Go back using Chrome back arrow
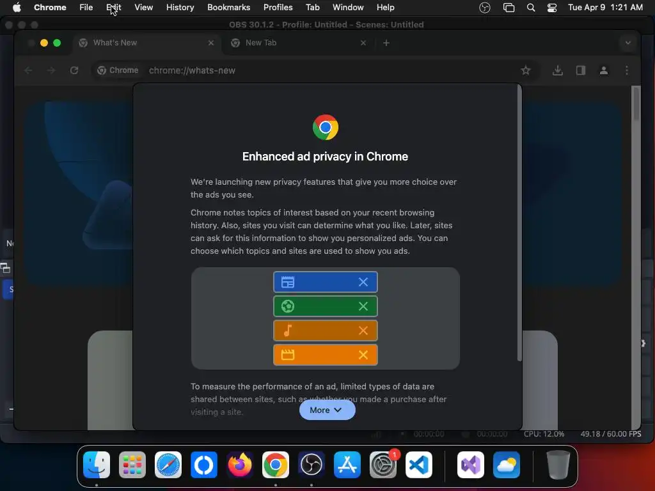Screen dimensions: 655x491 coord(28,70)
